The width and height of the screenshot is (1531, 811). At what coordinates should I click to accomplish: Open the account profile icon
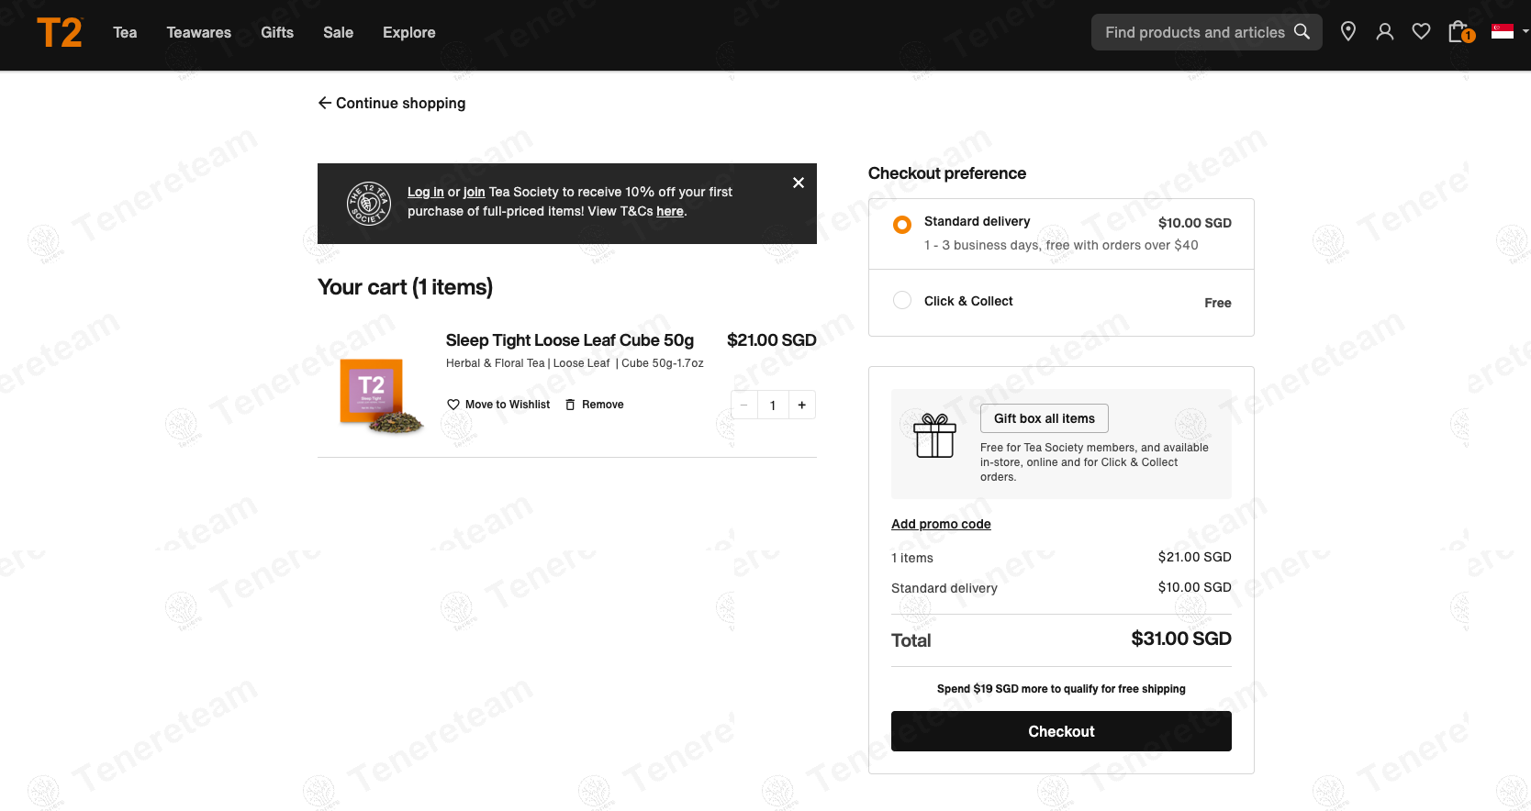pos(1384,32)
